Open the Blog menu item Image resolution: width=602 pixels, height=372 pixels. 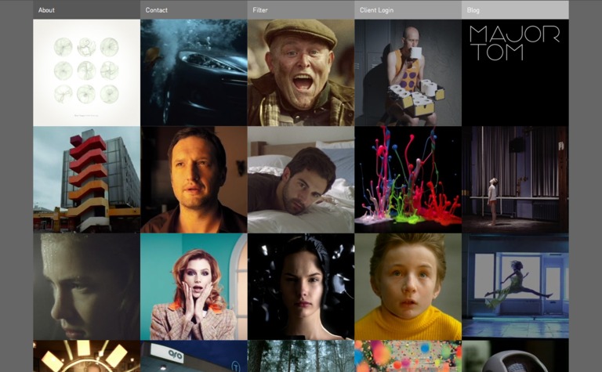[515, 10]
